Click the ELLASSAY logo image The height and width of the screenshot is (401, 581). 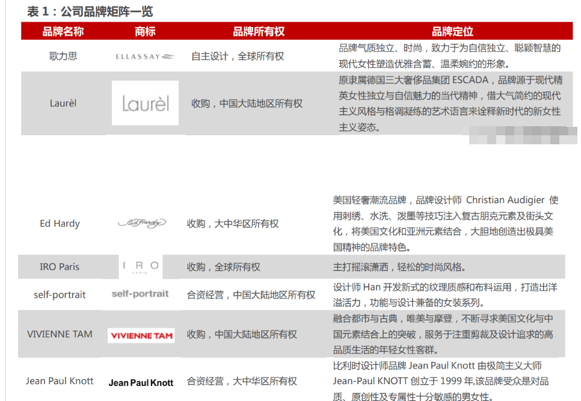click(144, 57)
